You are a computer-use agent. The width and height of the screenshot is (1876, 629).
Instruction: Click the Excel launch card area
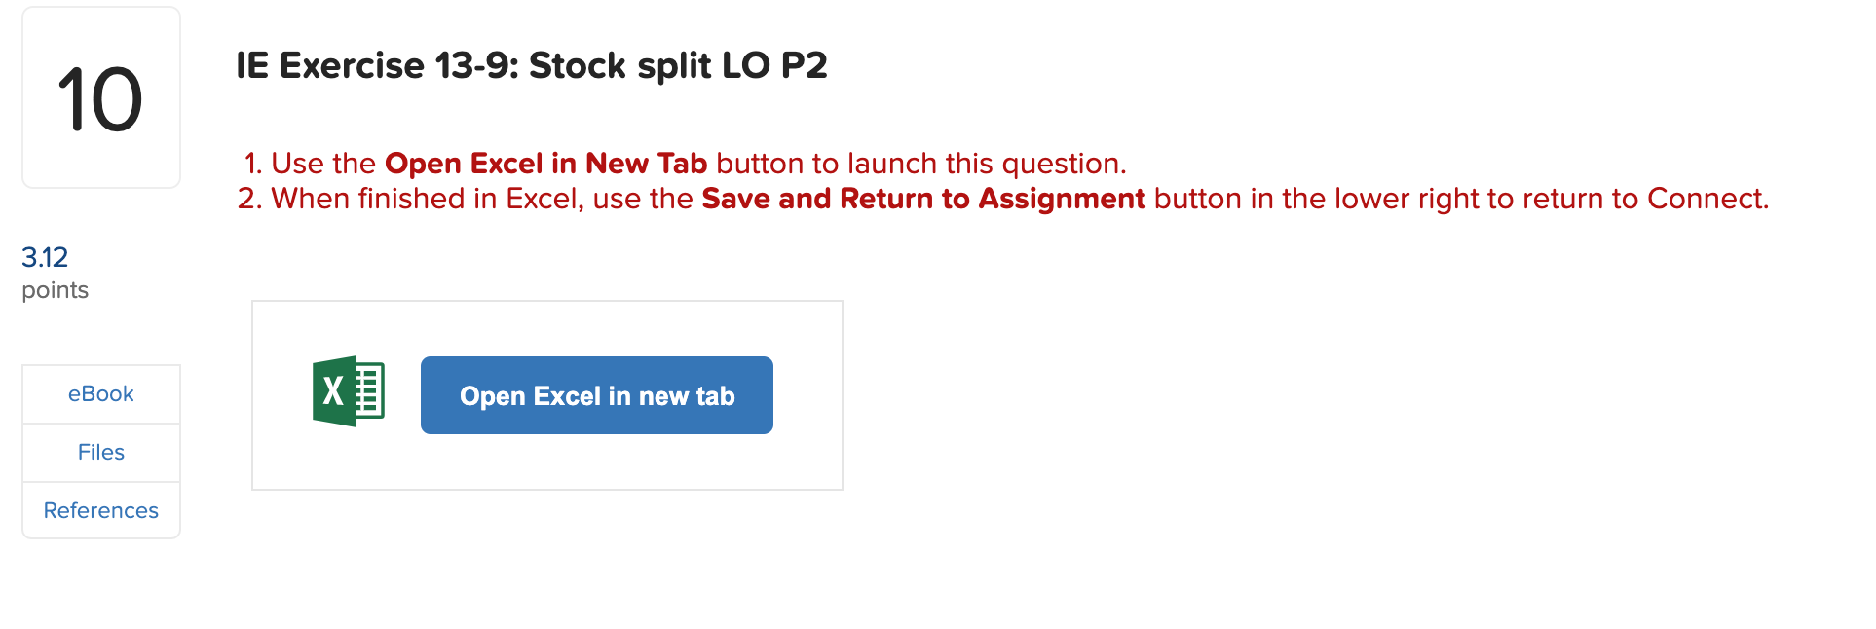(547, 394)
